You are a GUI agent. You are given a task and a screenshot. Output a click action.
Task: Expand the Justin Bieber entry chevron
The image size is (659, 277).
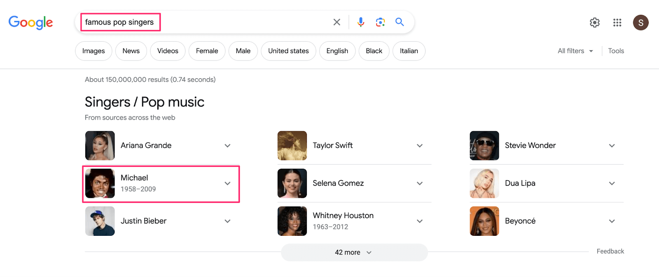point(227,221)
